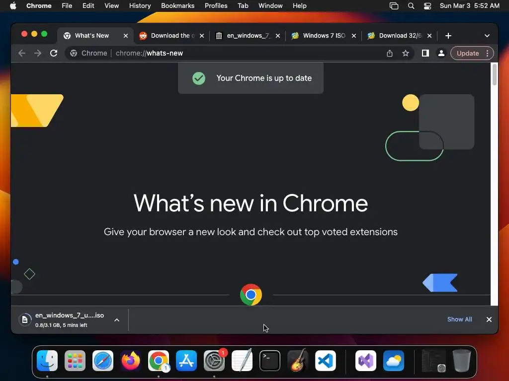Image resolution: width=509 pixels, height=381 pixels.
Task: Switch to the en_windows_7 archive tab
Action: [248, 36]
